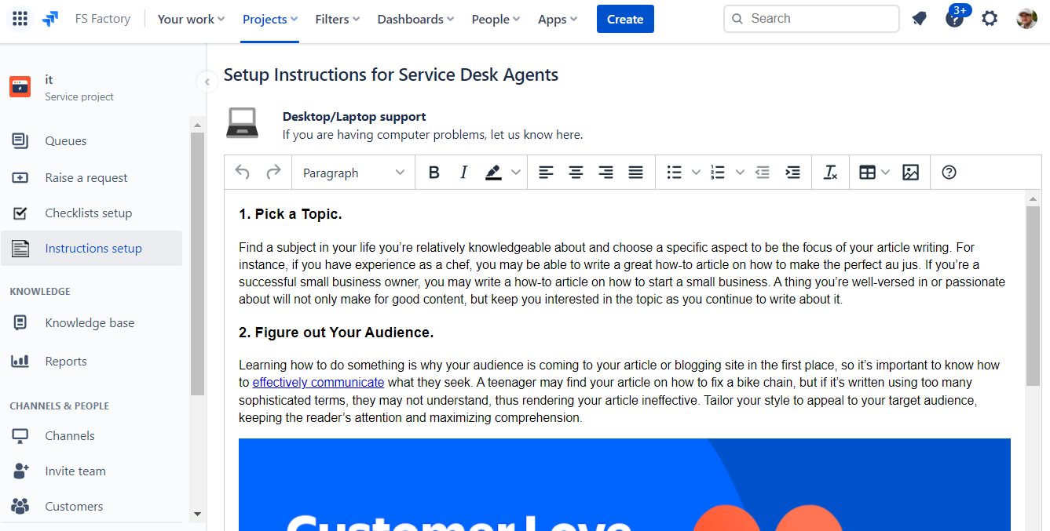Open the editor help icon
Viewport: 1050px width, 531px height.
tap(949, 173)
